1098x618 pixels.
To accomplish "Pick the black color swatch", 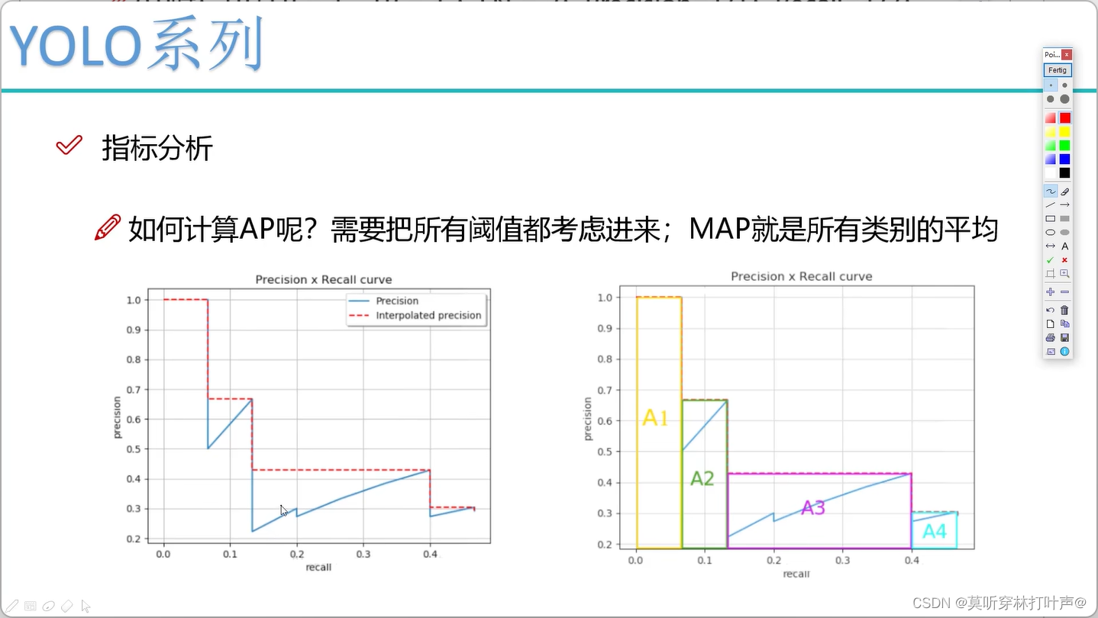I will (x=1064, y=172).
